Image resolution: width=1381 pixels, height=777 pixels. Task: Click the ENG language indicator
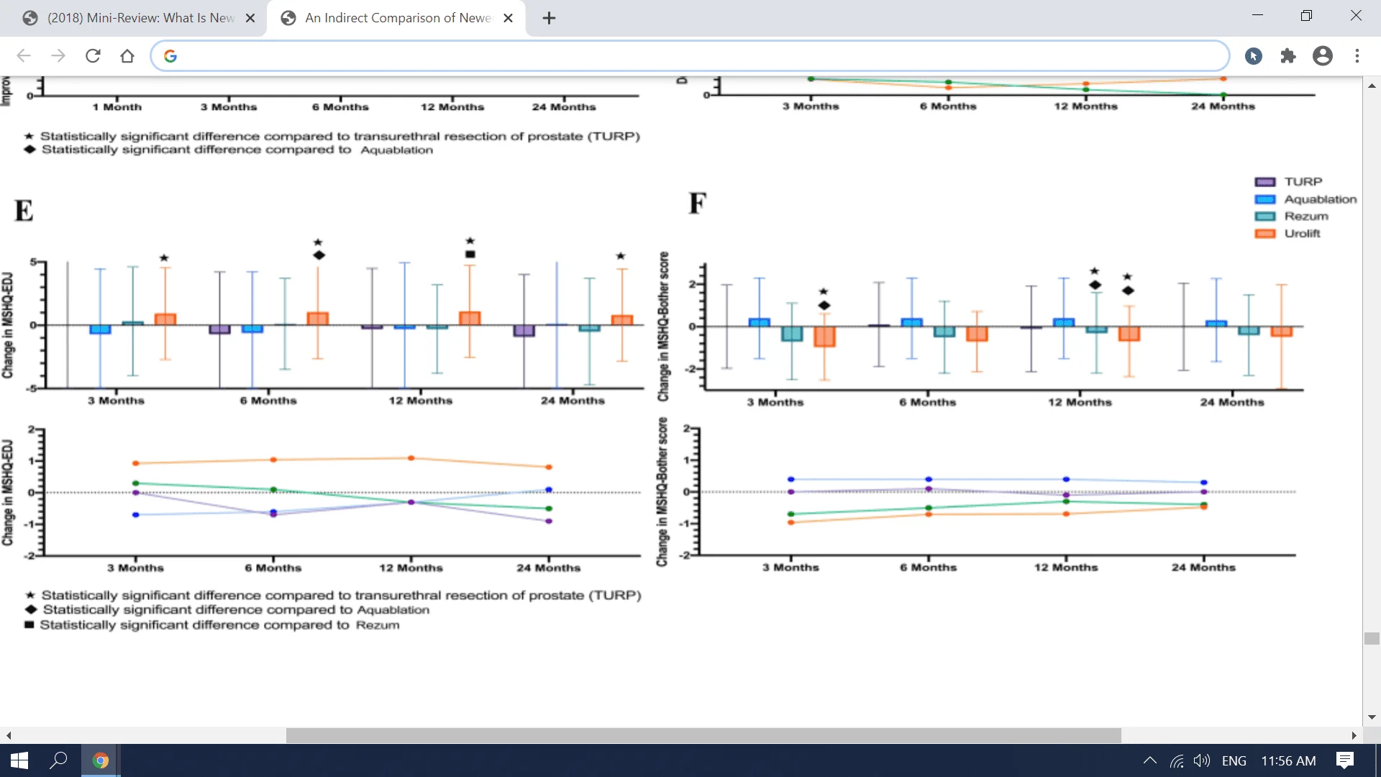(x=1234, y=760)
